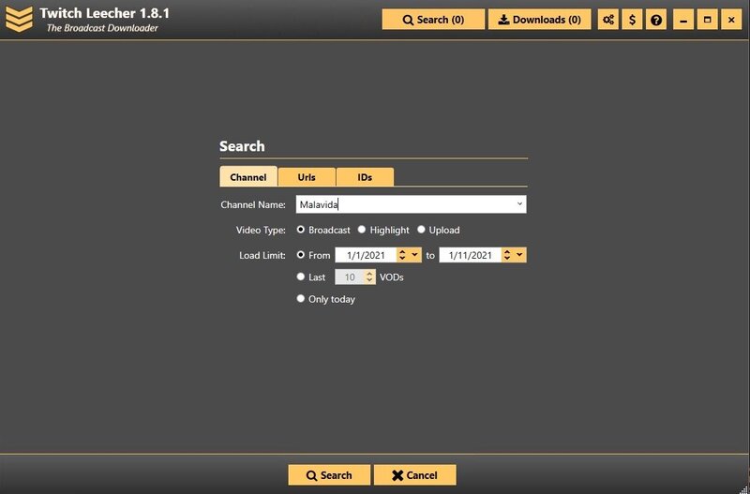
Task: Click the Load Limit label
Action: [x=262, y=255]
